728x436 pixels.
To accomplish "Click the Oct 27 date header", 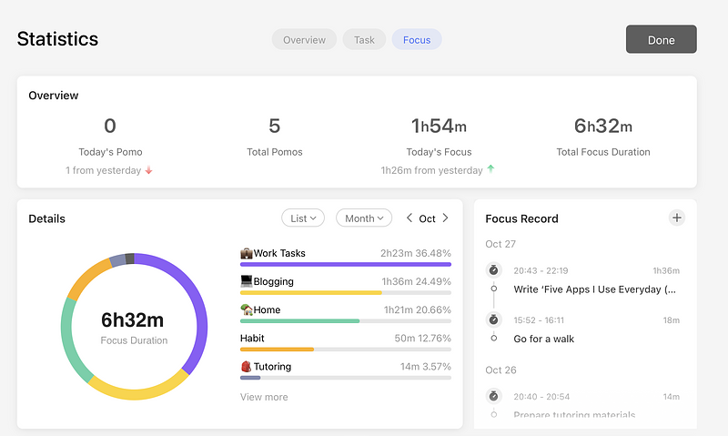I will point(500,244).
